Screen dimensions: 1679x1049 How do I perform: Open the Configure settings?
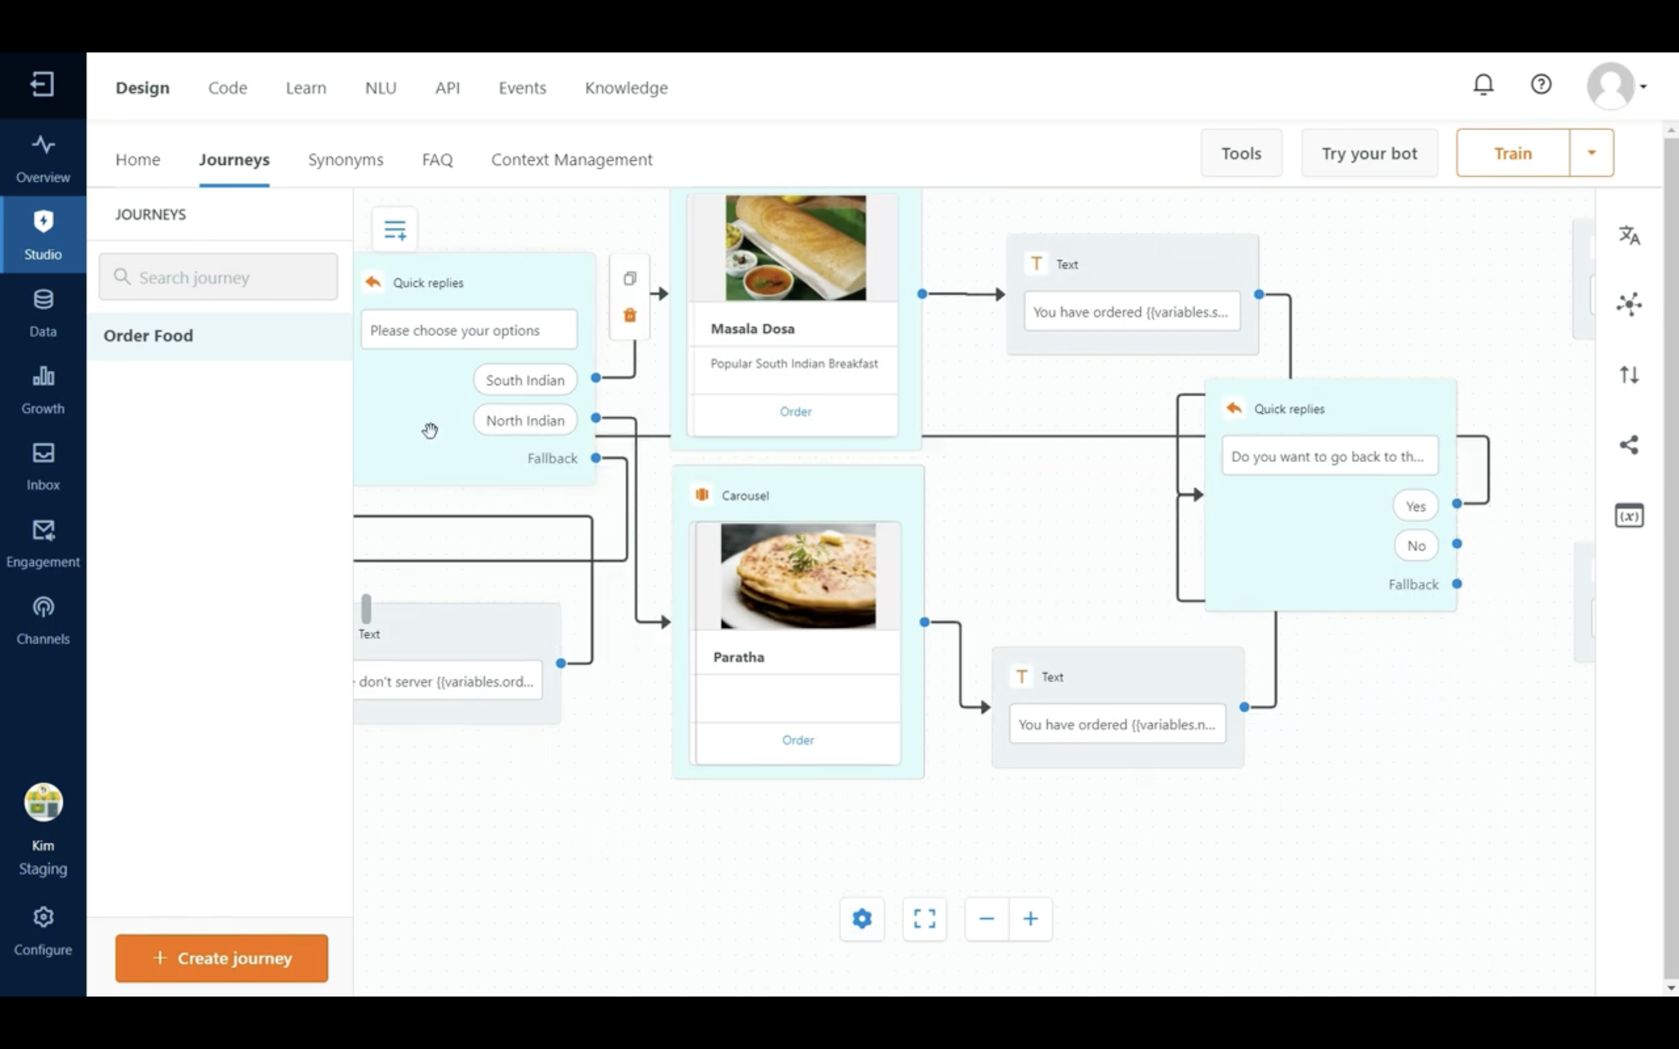[x=43, y=930]
